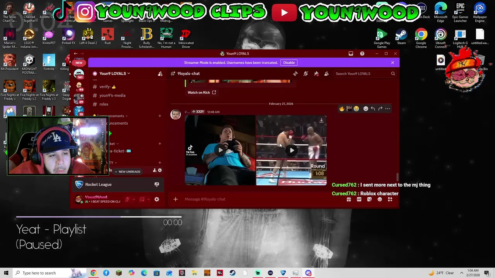Open Discord help question mark icon

tap(362, 54)
